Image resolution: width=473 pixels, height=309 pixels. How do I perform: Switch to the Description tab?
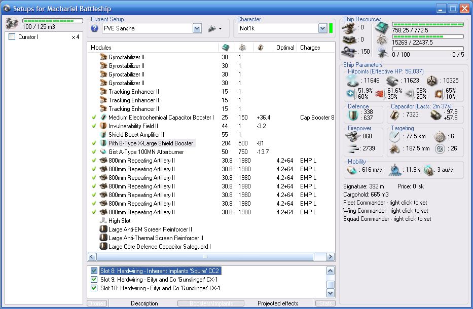coord(144,303)
